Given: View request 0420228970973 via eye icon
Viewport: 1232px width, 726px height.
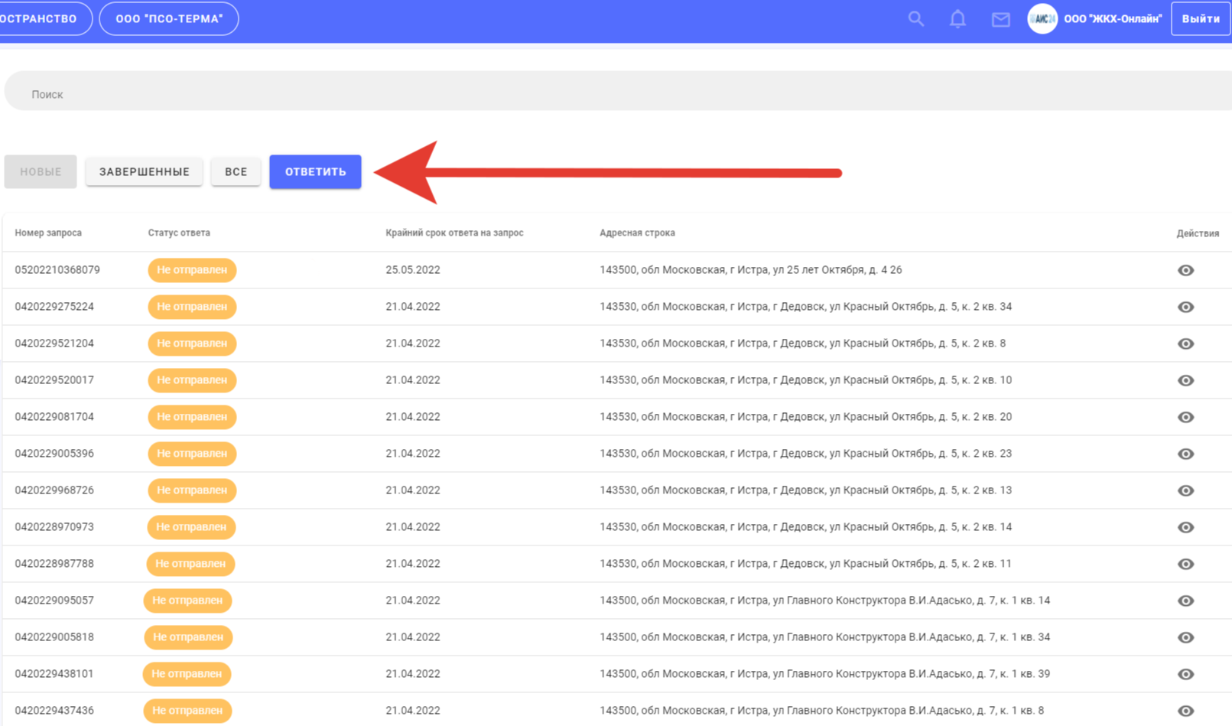Looking at the screenshot, I should [1185, 527].
